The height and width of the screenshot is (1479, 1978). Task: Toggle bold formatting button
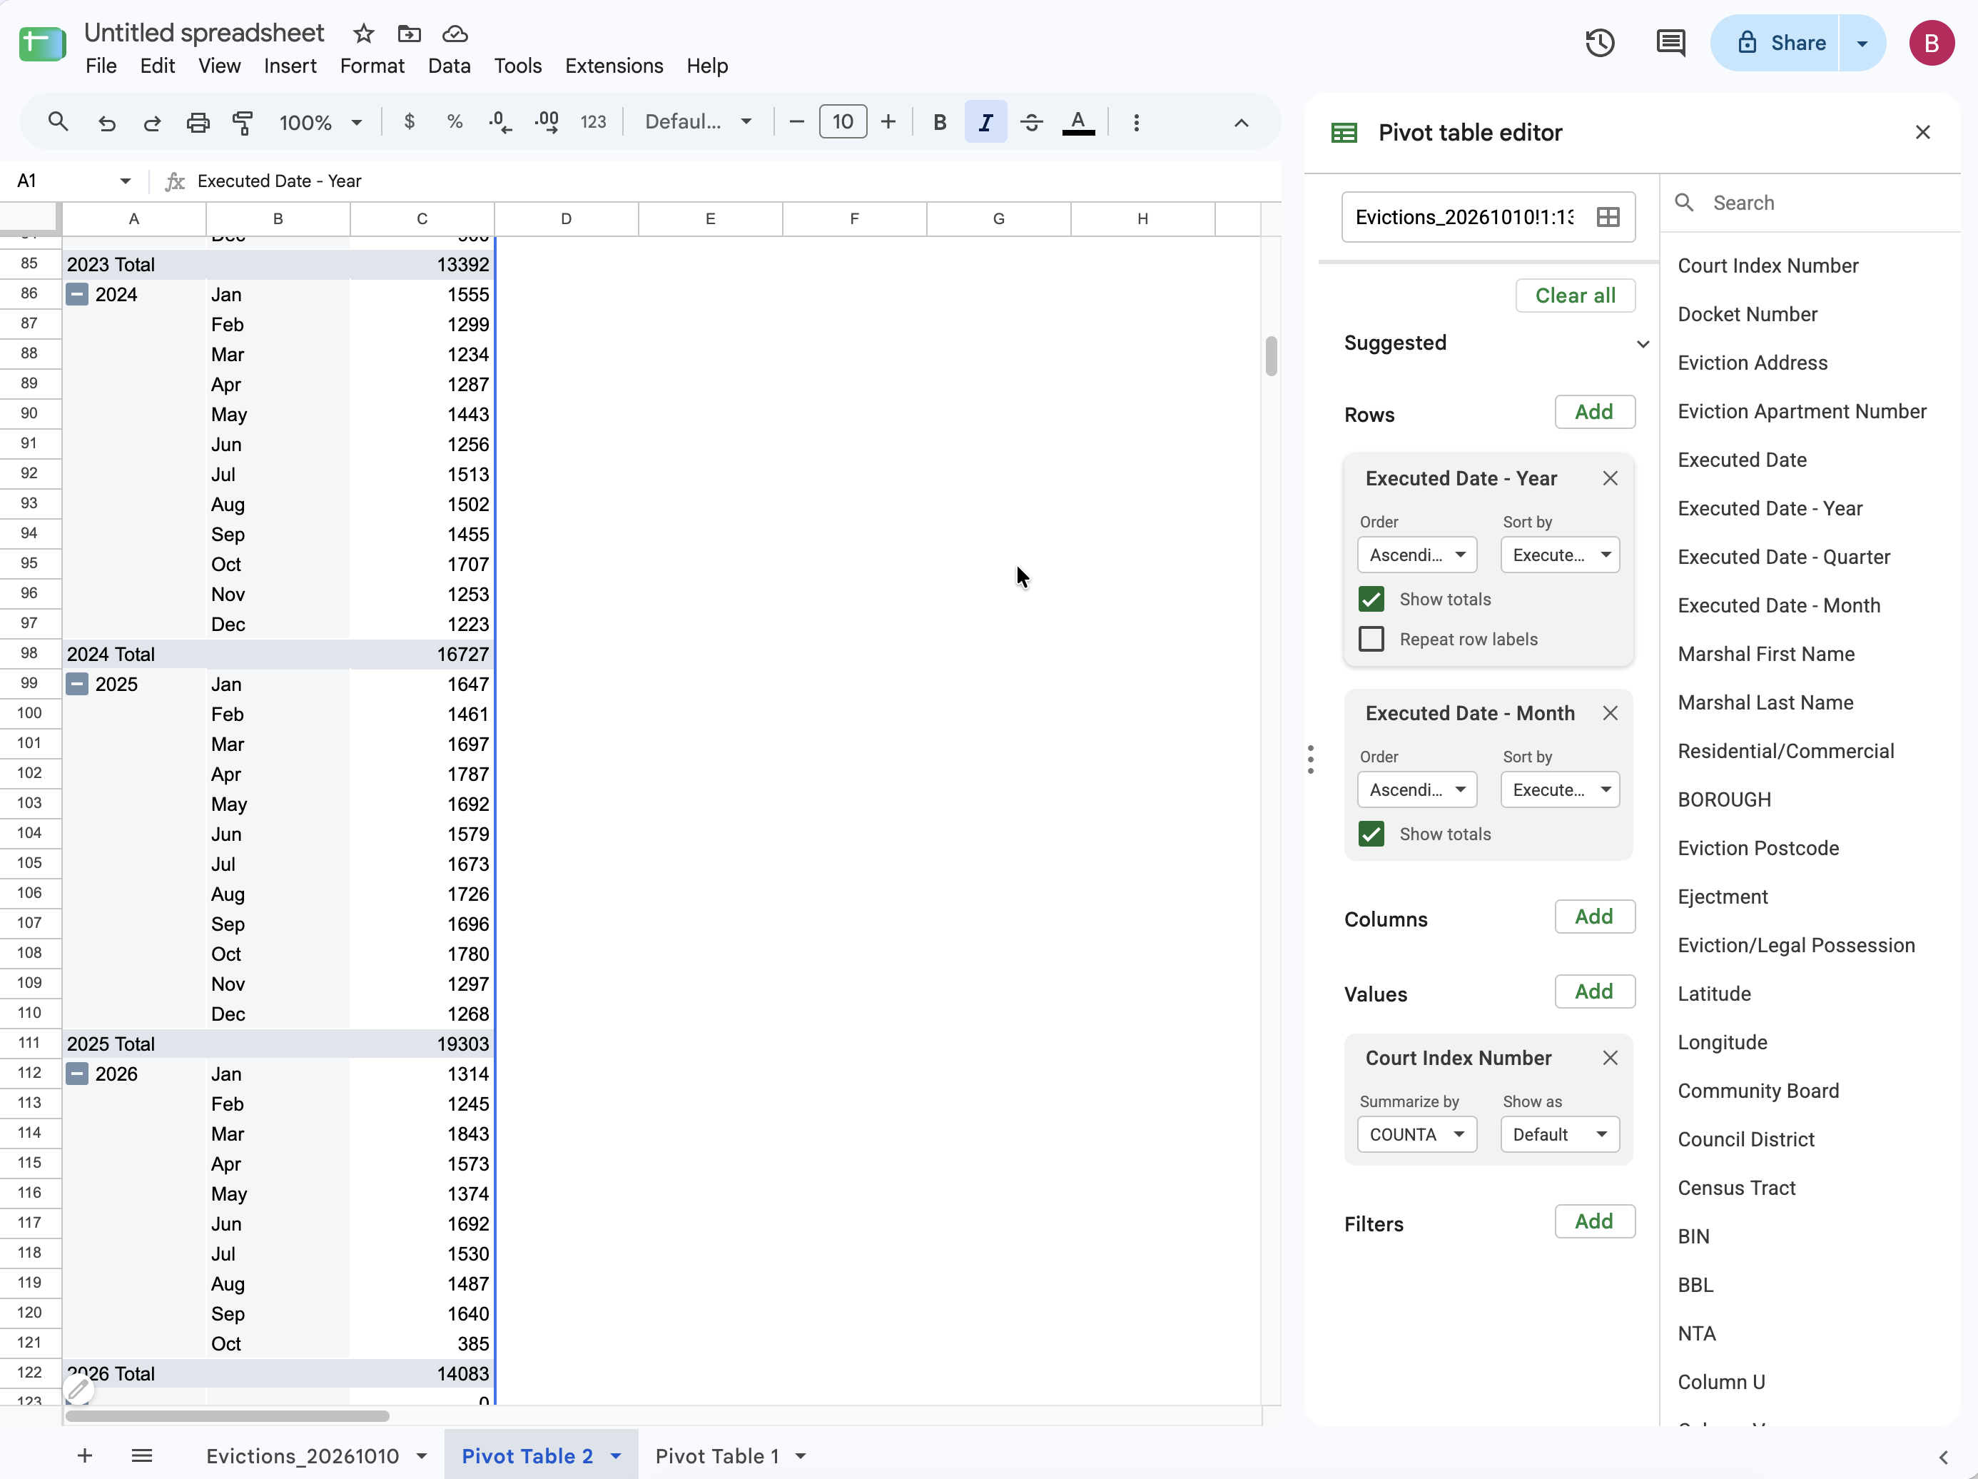(939, 121)
